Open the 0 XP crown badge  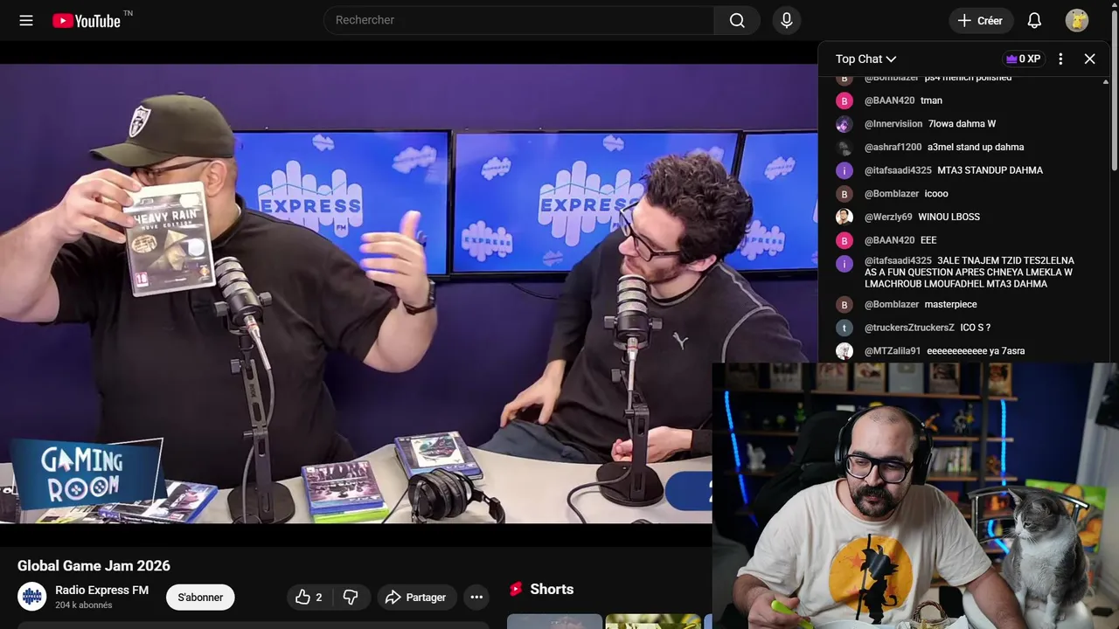click(x=1023, y=59)
